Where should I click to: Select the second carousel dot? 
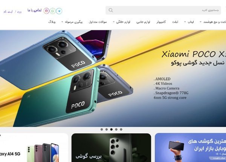(x=107, y=130)
